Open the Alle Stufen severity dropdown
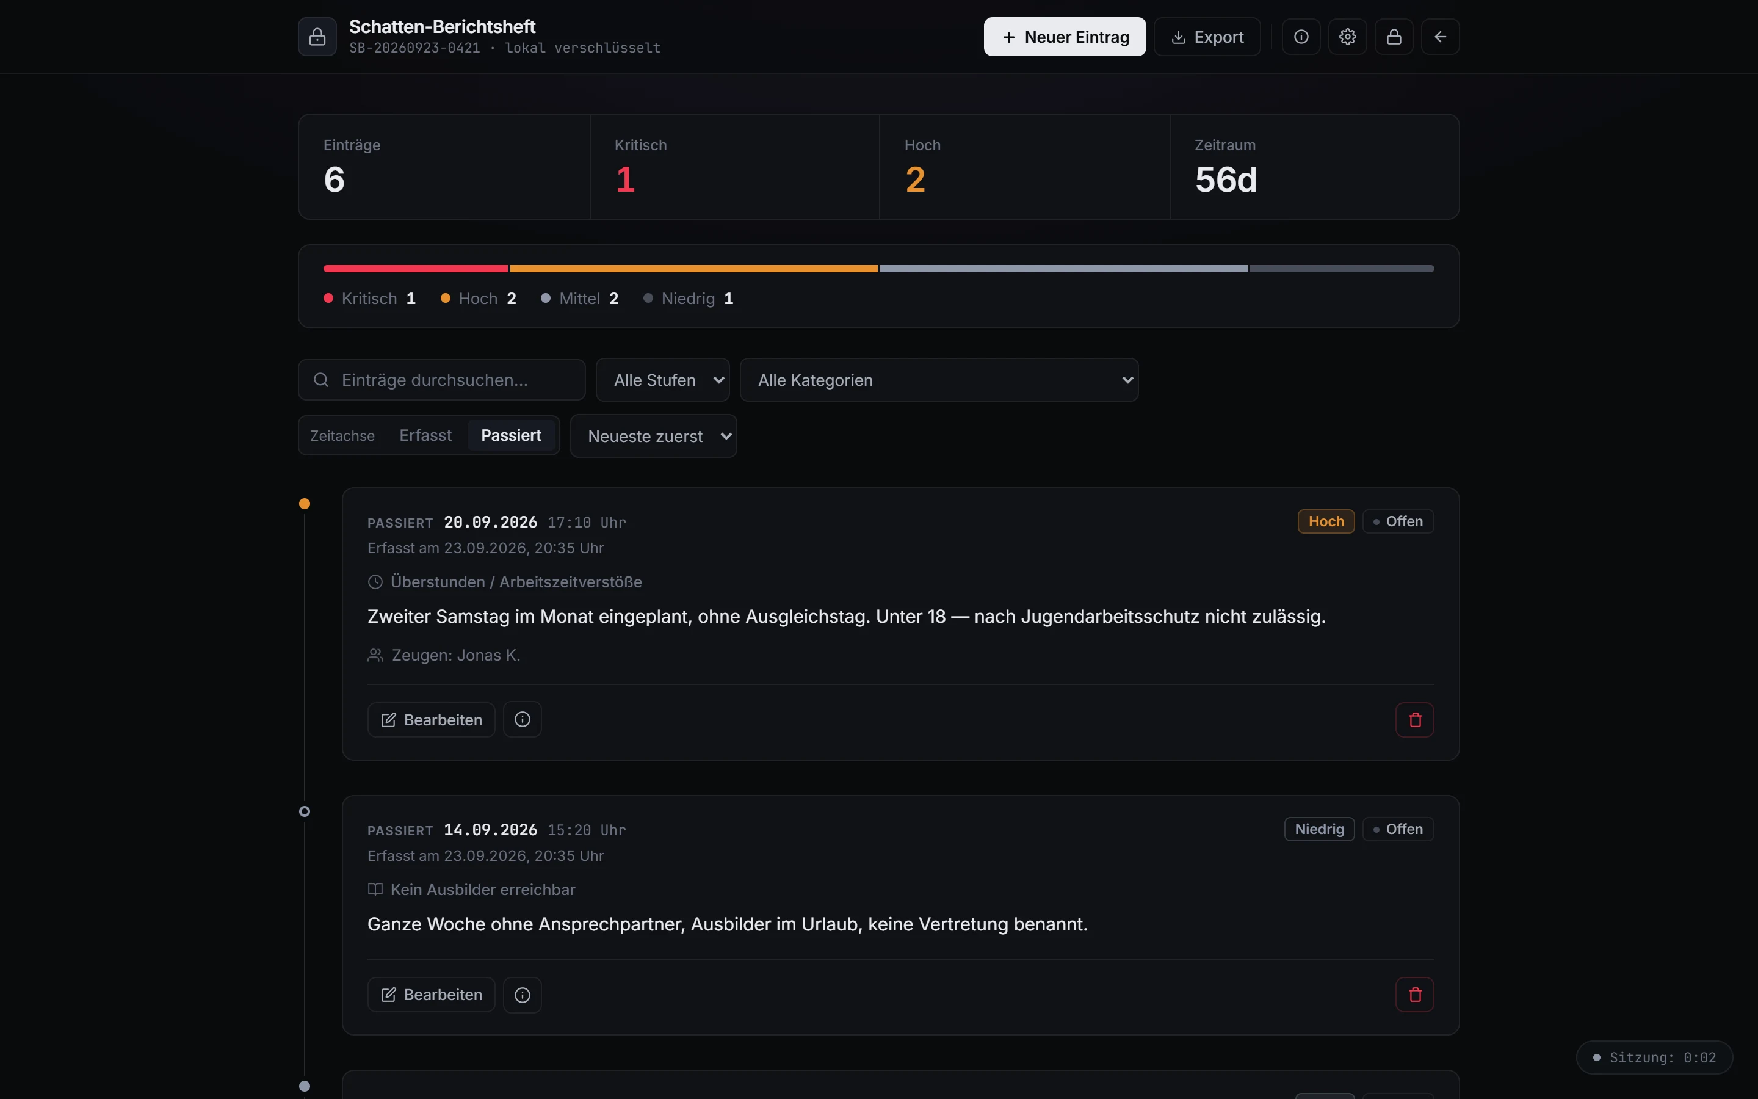 pos(662,380)
